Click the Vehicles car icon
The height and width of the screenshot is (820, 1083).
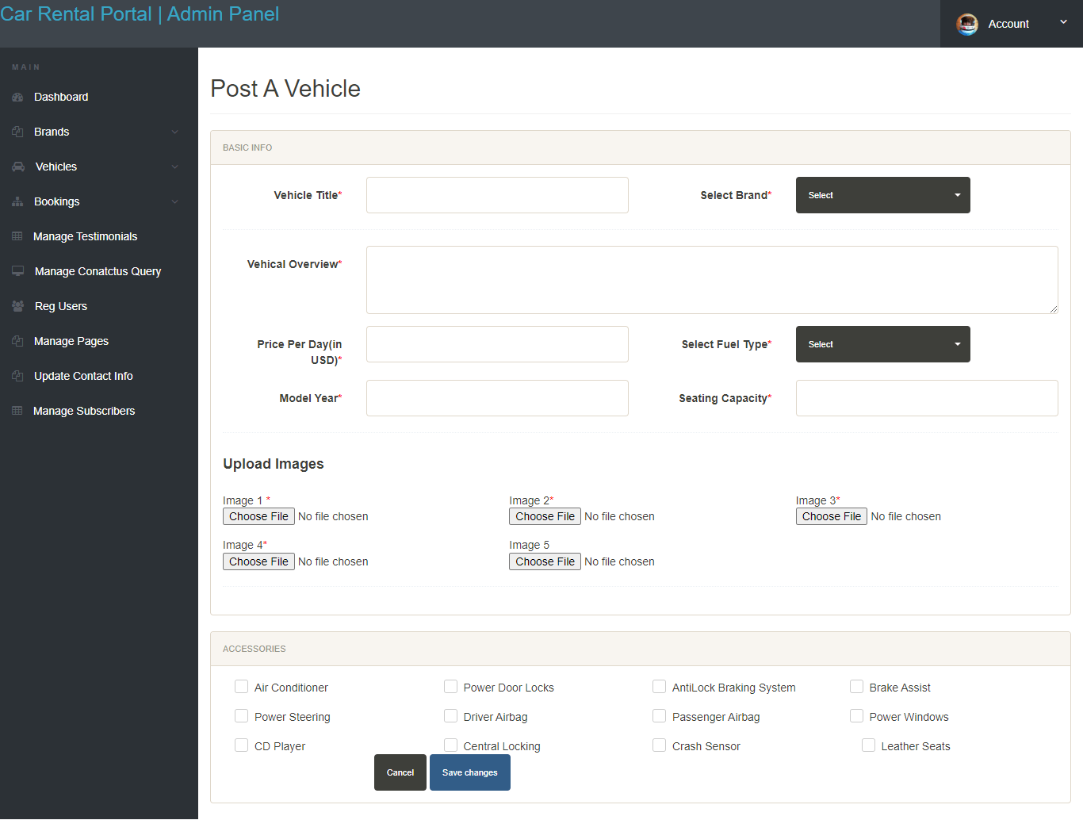(17, 167)
